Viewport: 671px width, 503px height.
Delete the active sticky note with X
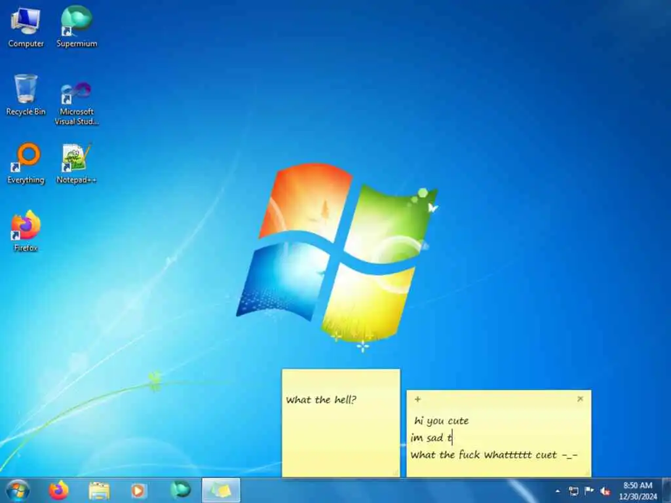[581, 399]
